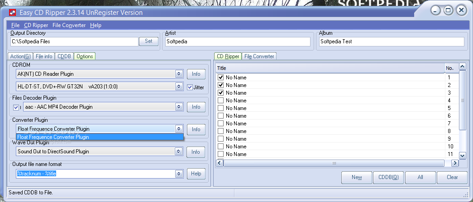This screenshot has height=202, width=473.
Task: Click track list scroll up arrow
Action: (x=463, y=66)
